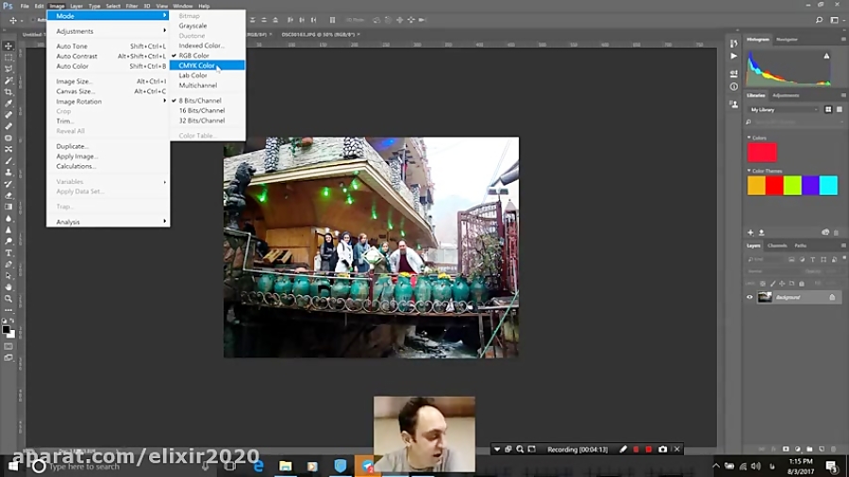The image size is (849, 477).
Task: Collapse the Colors section
Action: click(749, 138)
